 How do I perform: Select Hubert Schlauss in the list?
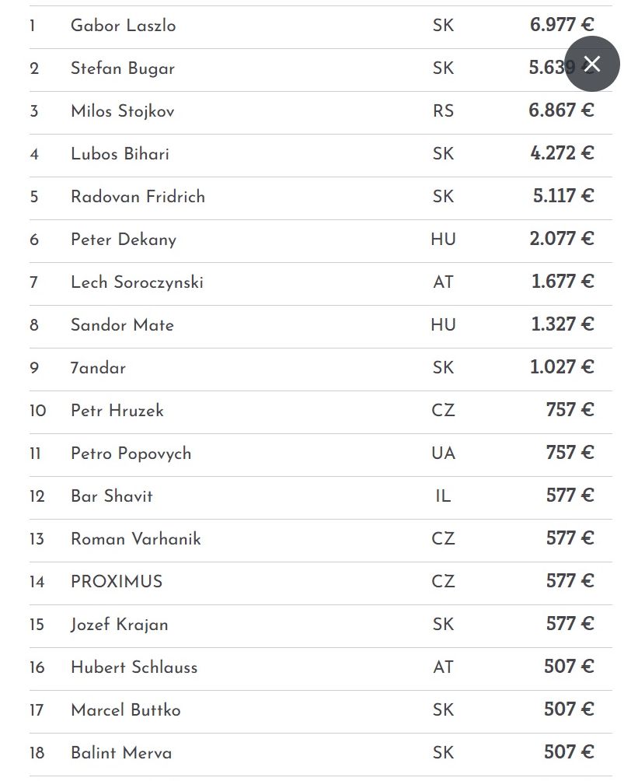click(134, 667)
